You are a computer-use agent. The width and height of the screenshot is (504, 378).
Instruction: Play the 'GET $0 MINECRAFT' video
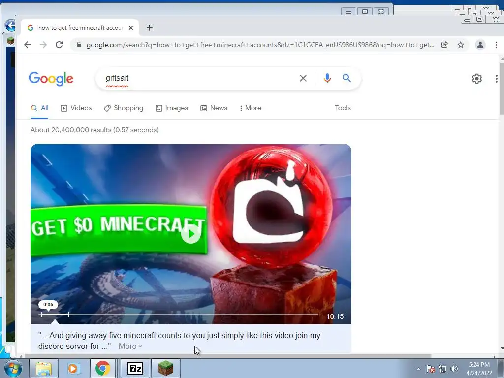tap(191, 234)
